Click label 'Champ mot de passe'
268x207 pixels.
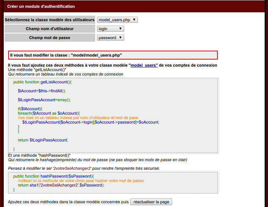coord(49,38)
